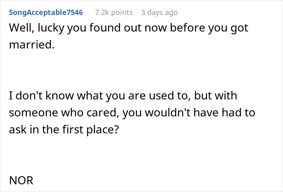283x192 pixels.
Task: Click the 7.2k points score
Action: [114, 13]
